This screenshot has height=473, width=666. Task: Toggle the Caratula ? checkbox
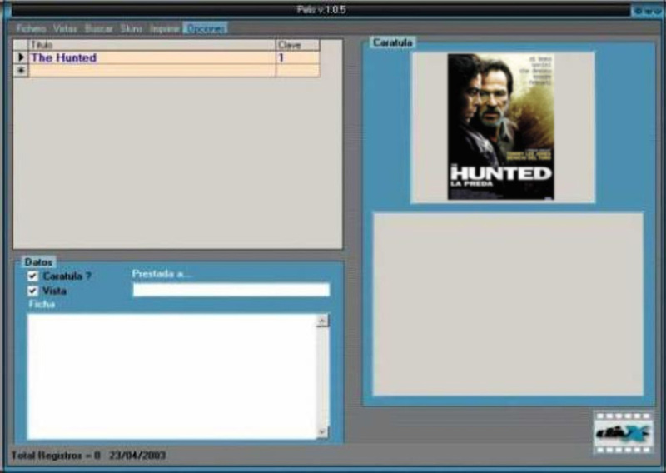point(32,276)
